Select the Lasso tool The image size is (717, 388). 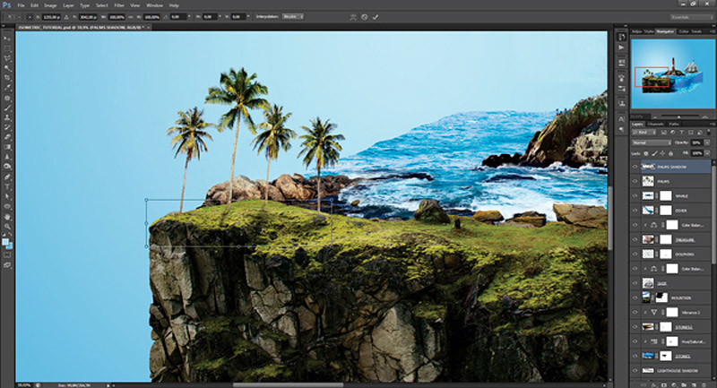(7, 58)
